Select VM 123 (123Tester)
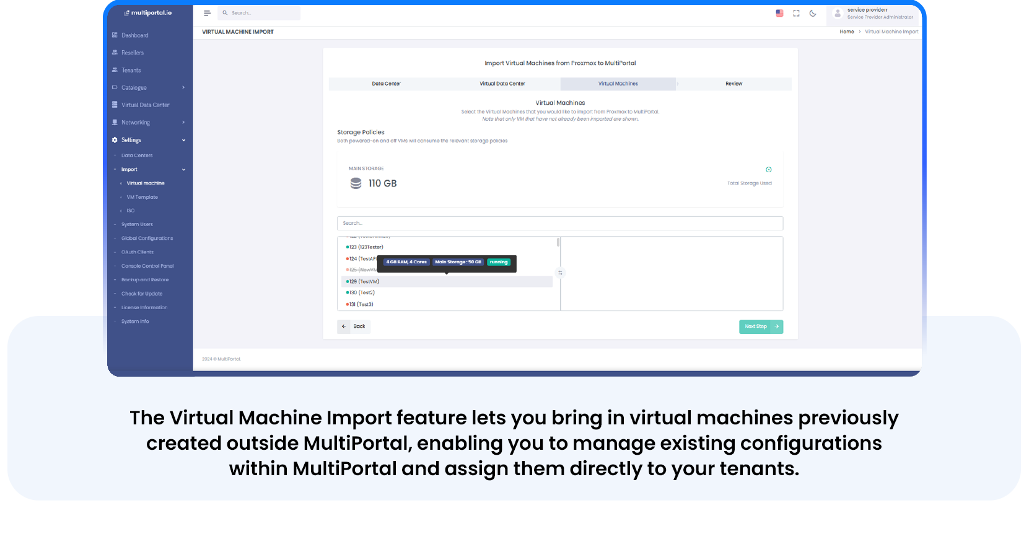This screenshot has height=552, width=1029. [447, 247]
